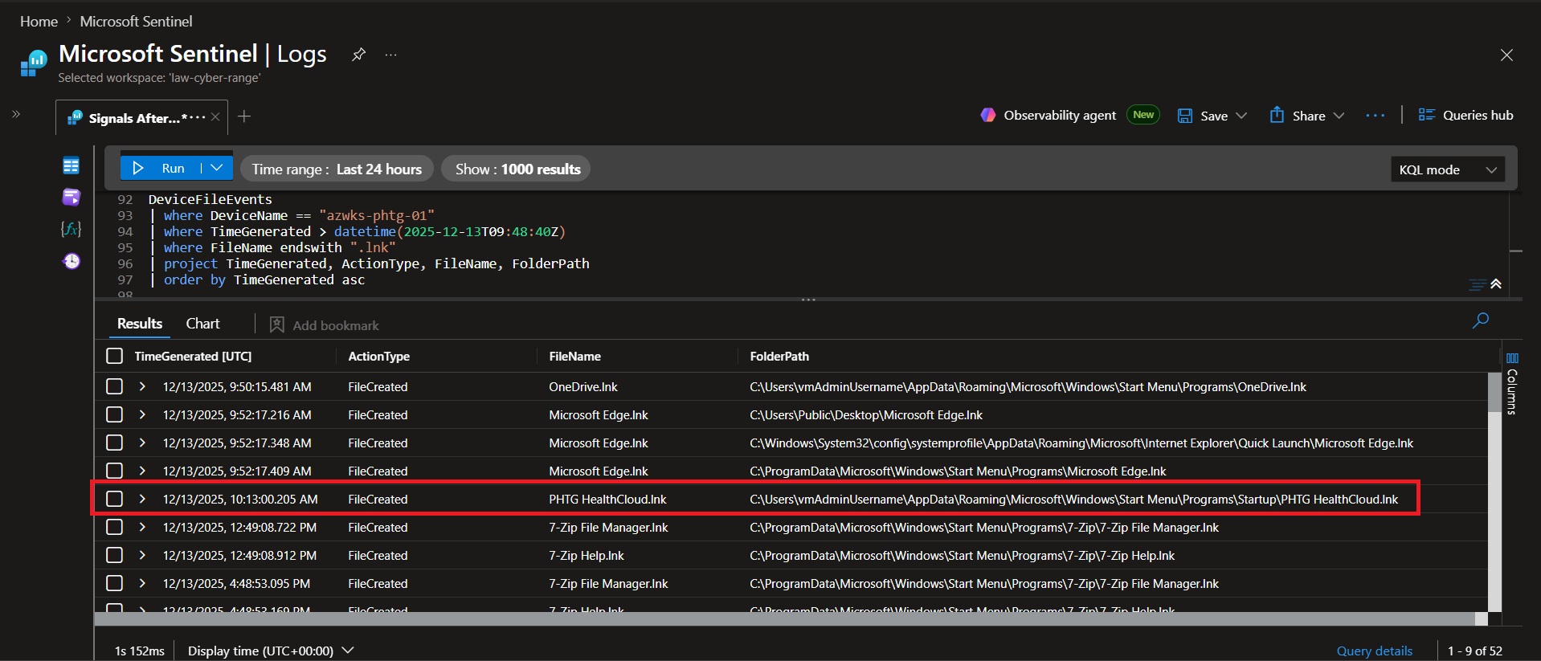Sort by FolderPath column header
1541x661 pixels.
(779, 356)
